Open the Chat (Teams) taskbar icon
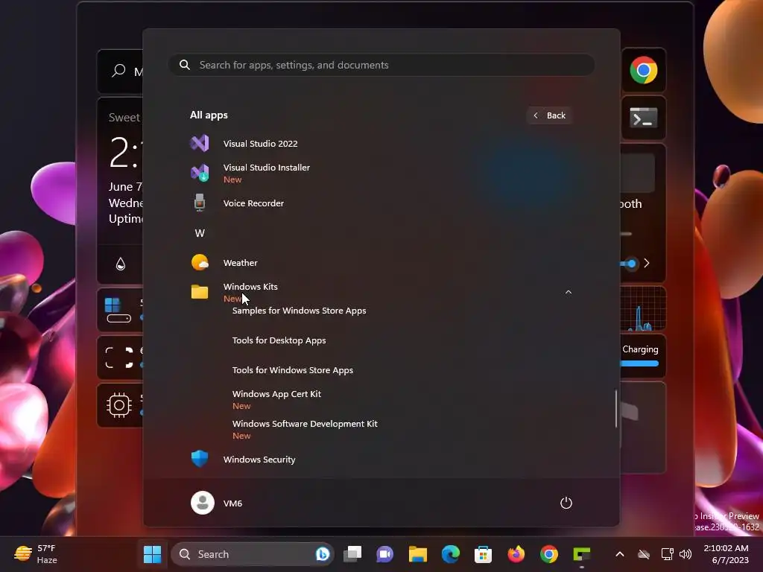The image size is (763, 572). [385, 554]
